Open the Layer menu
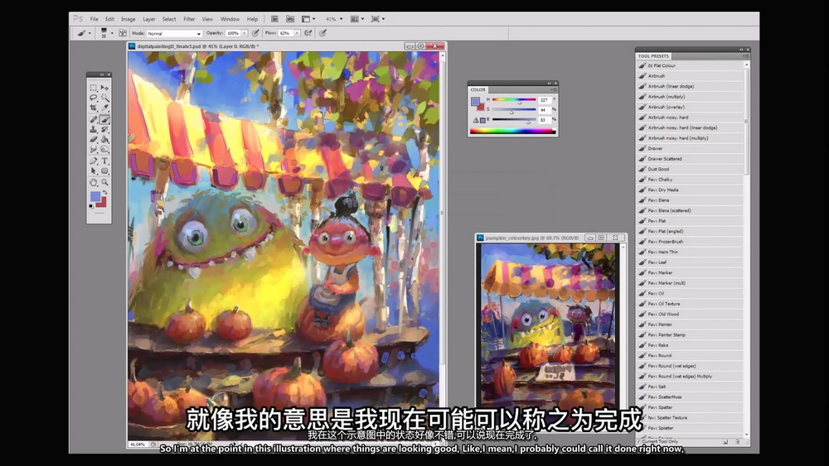Viewport: 829px width, 466px height. pos(149,19)
